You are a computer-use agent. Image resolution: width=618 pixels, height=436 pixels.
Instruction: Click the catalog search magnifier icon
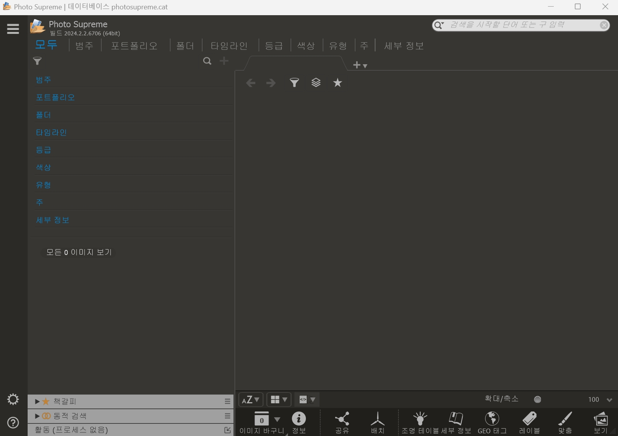tap(207, 61)
